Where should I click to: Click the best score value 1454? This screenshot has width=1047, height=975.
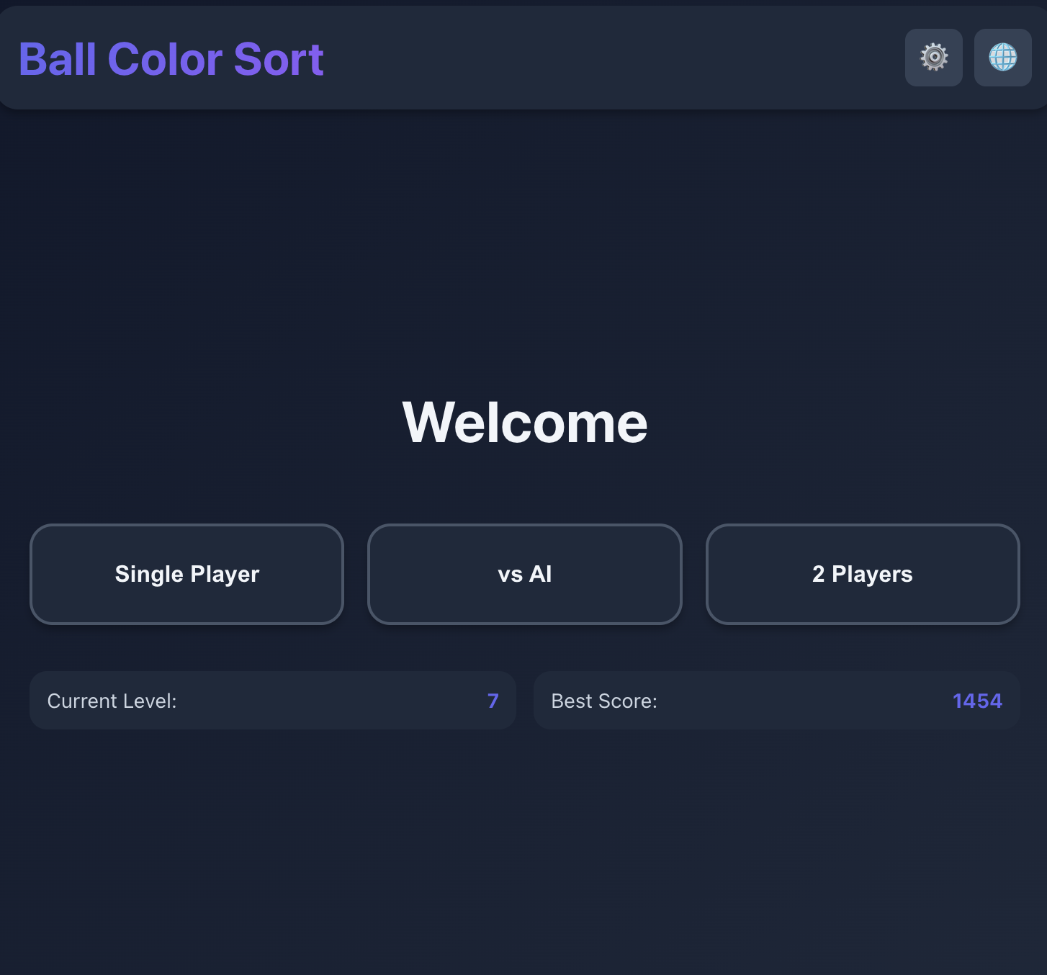coord(976,701)
